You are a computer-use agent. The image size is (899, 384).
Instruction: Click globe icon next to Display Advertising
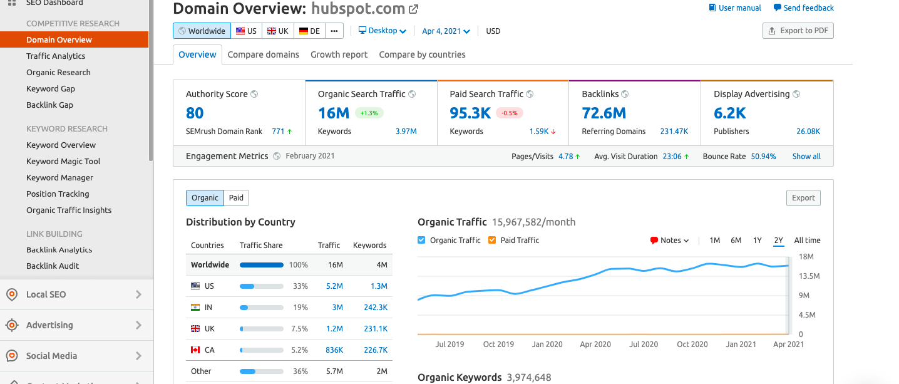click(796, 94)
